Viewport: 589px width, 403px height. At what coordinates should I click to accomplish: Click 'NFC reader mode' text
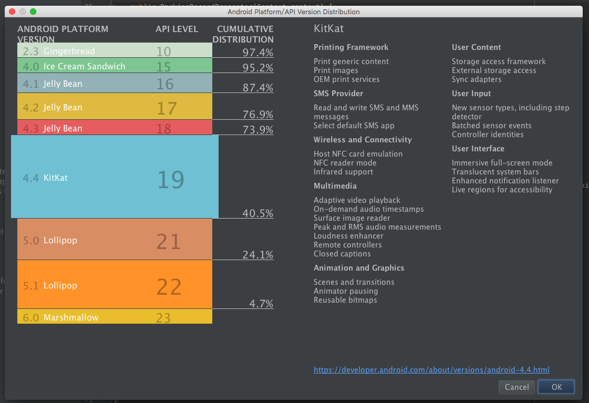pyautogui.click(x=345, y=163)
